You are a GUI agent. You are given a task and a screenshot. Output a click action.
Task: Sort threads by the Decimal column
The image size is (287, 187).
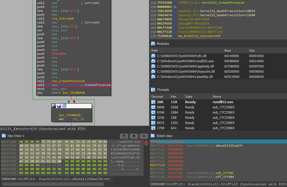point(160,97)
